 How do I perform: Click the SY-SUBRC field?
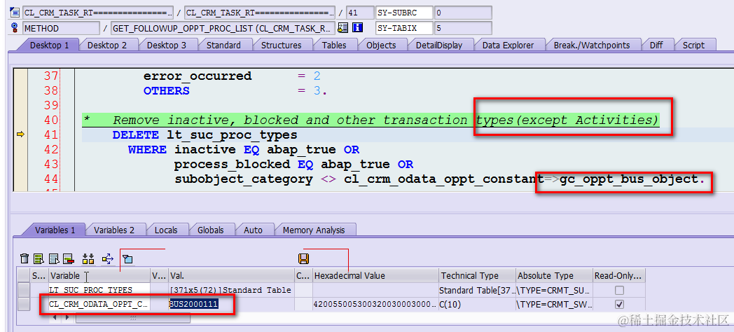click(404, 13)
